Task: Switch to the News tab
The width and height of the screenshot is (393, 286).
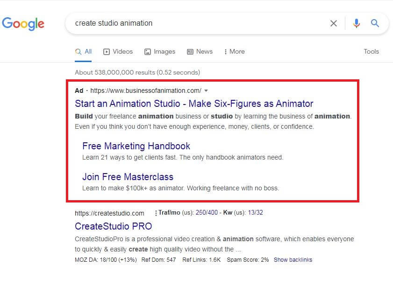Action: [x=200, y=51]
